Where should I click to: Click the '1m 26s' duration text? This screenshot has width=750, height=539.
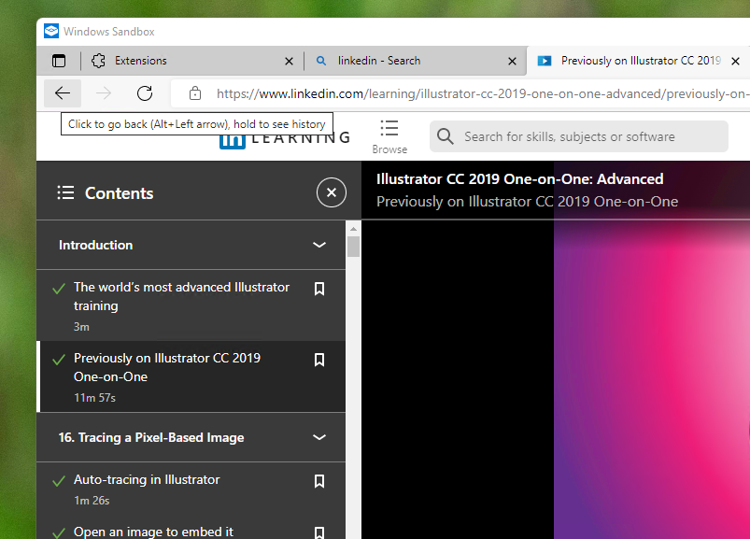(x=92, y=501)
